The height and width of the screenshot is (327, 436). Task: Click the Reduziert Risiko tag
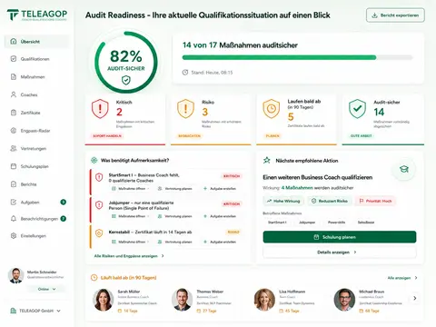tap(330, 201)
